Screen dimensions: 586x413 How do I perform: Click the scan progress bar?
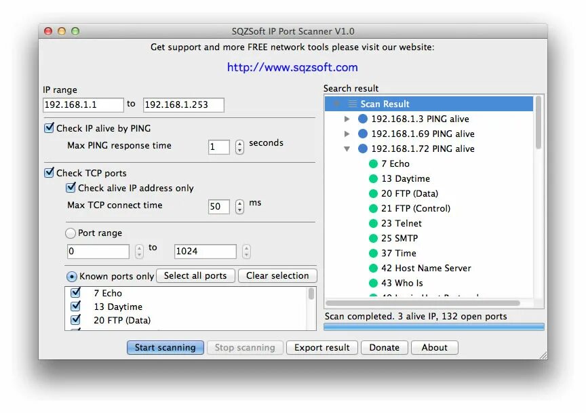tap(434, 327)
